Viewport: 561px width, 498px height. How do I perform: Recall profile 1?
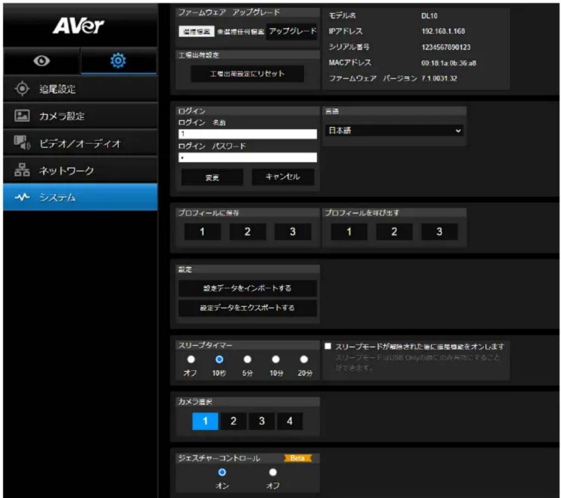pos(349,232)
